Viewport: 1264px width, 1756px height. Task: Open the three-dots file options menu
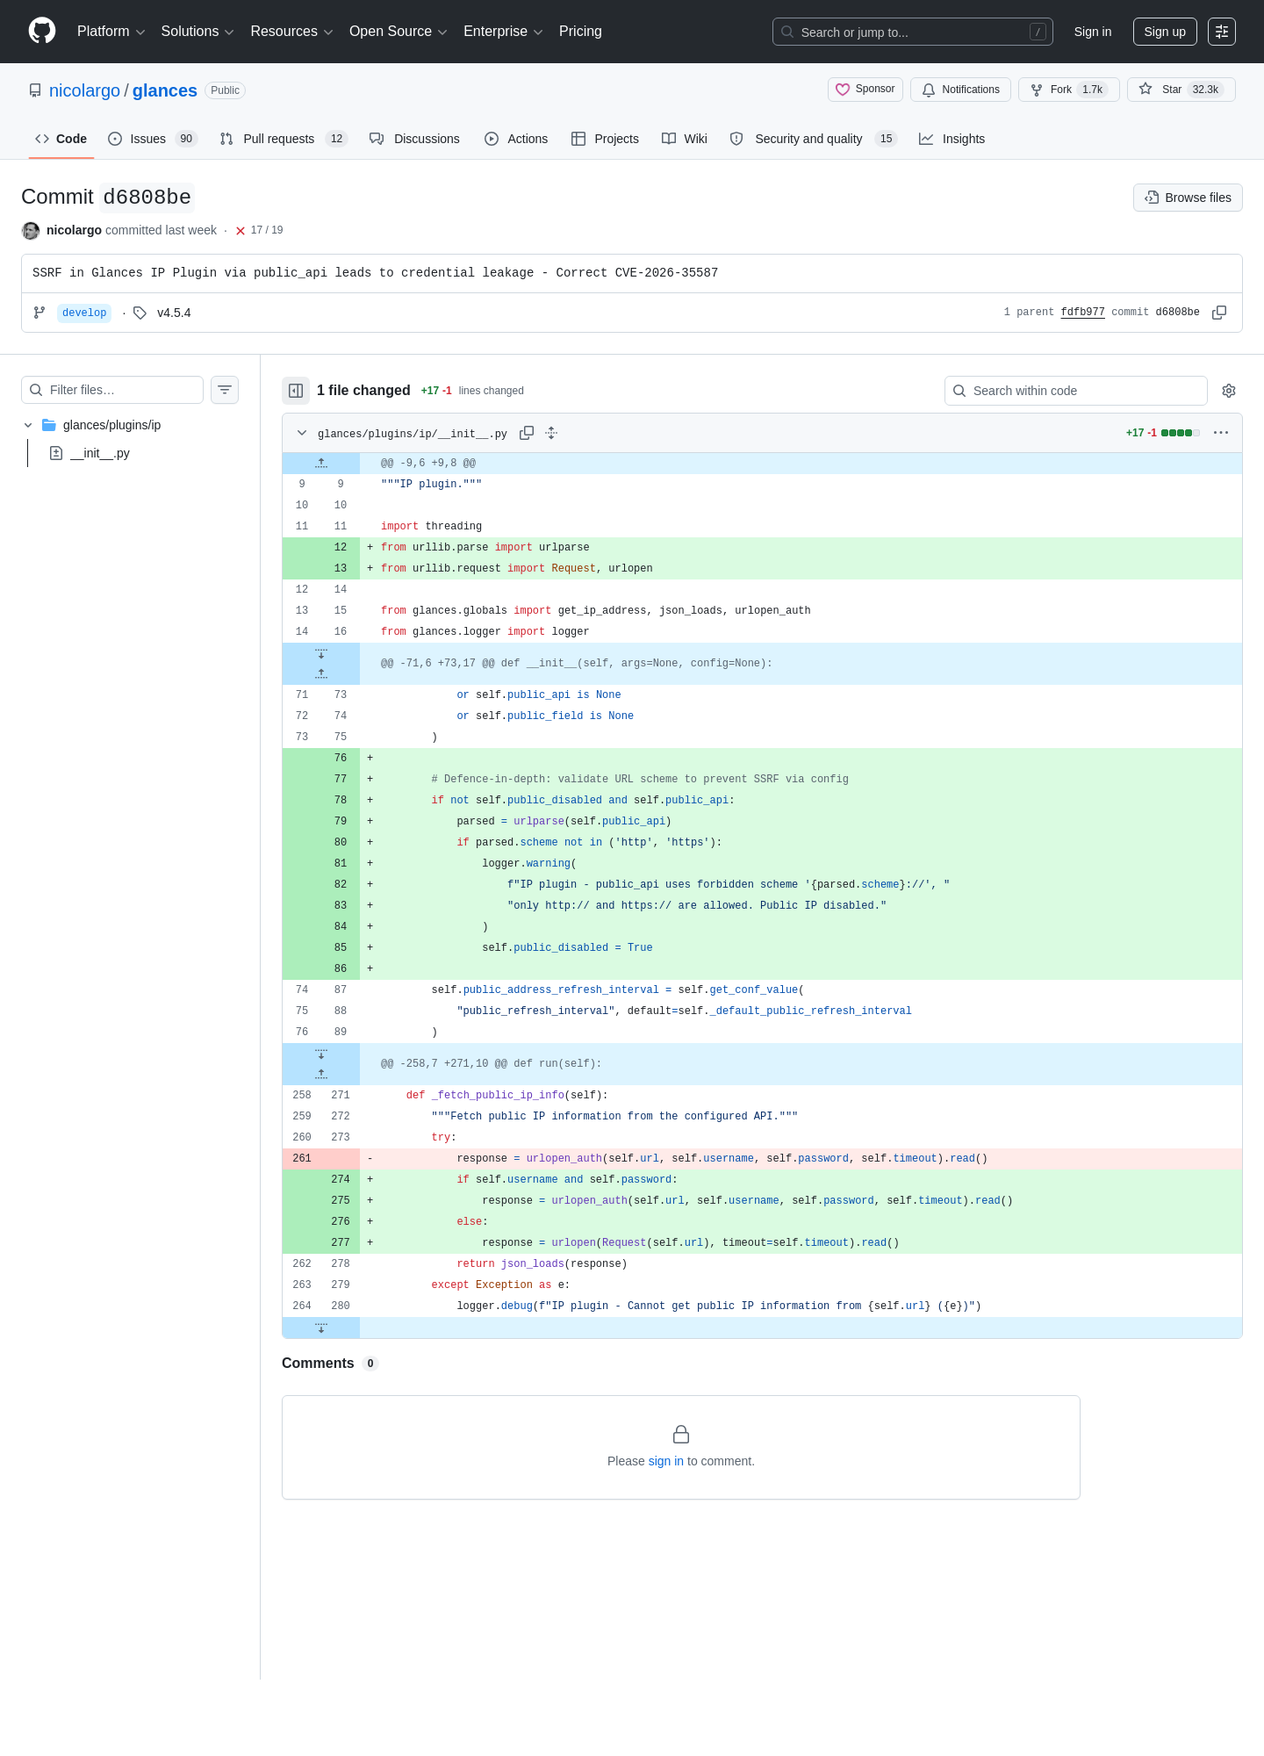click(x=1221, y=433)
